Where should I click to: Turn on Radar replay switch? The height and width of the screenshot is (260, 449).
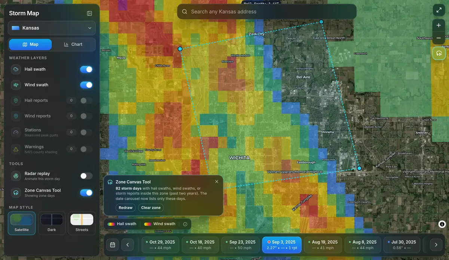point(86,176)
